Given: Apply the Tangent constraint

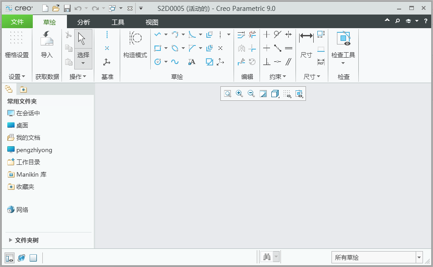Looking at the screenshot, I should coord(278,35).
